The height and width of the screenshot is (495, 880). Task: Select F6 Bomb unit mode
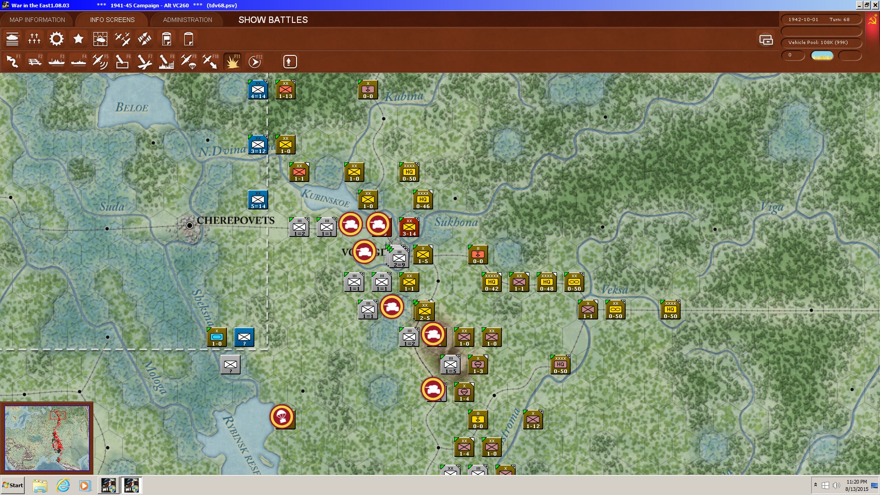point(122,61)
